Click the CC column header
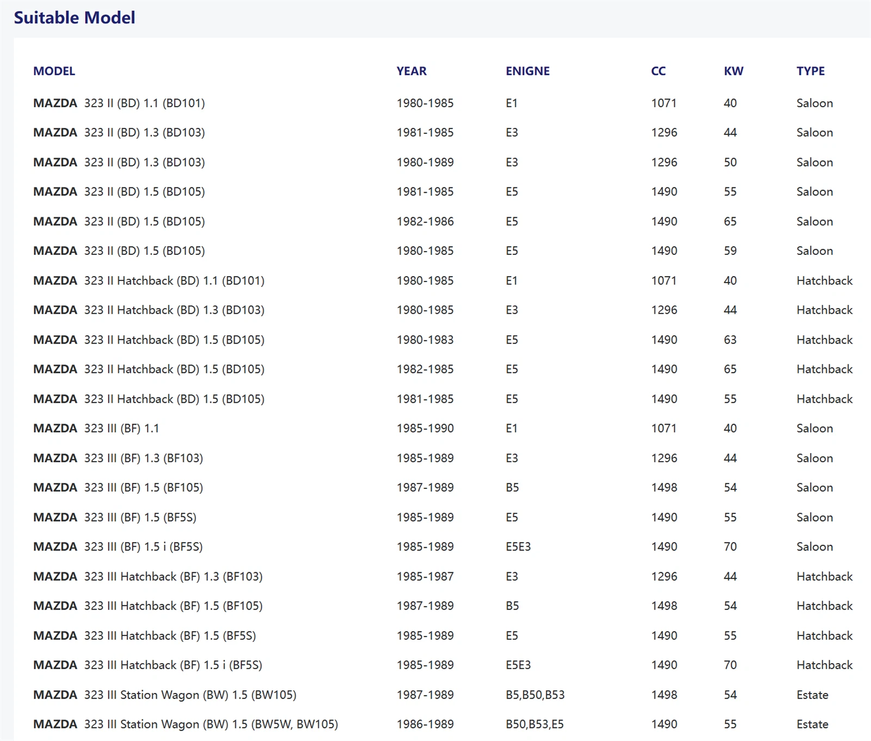 [x=658, y=71]
